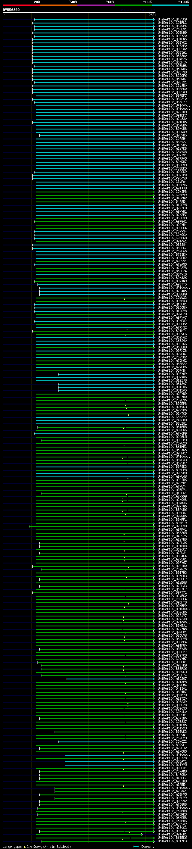Select hit label UniRef100_B9GRP8

172,404
